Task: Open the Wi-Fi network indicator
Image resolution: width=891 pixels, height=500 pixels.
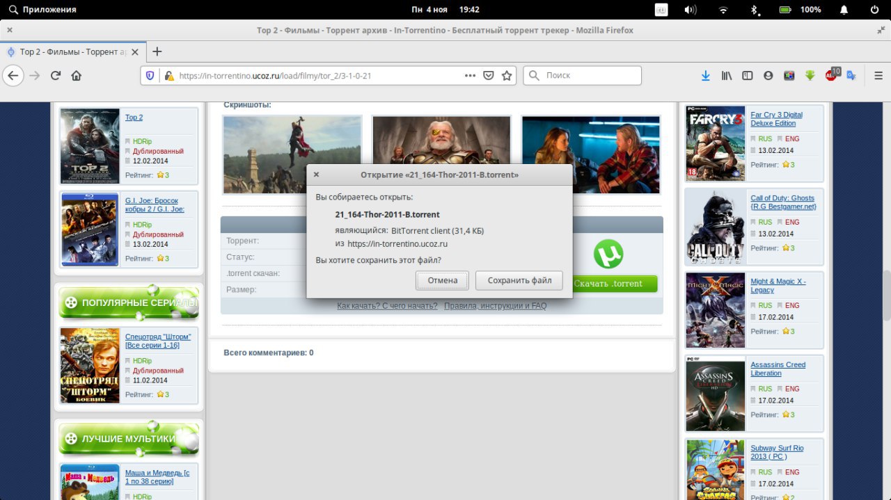Action: pos(723,10)
